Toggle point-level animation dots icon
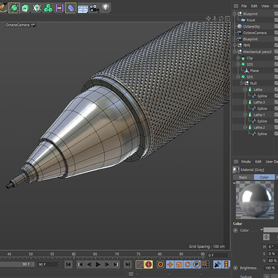The height and width of the screenshot is (278, 278). pyautogui.click(x=205, y=265)
